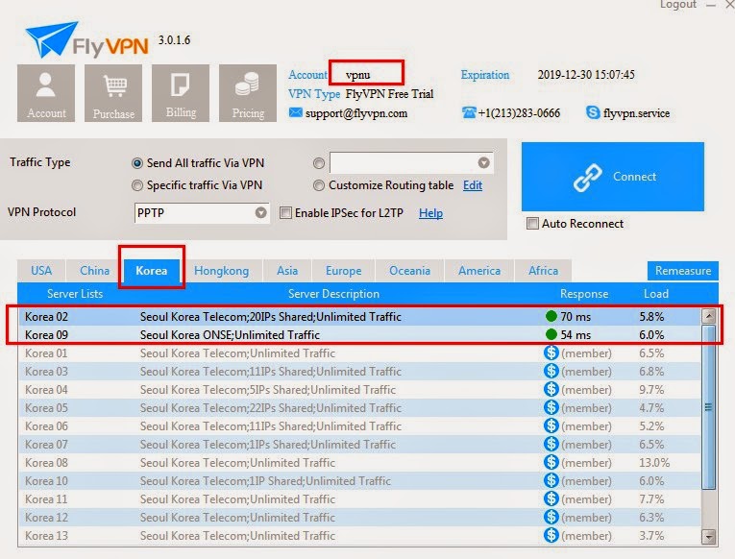Click the server list scroll up arrow
735x559 pixels.
point(709,316)
